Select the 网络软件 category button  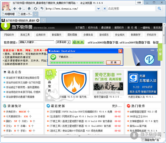tap(9, 35)
